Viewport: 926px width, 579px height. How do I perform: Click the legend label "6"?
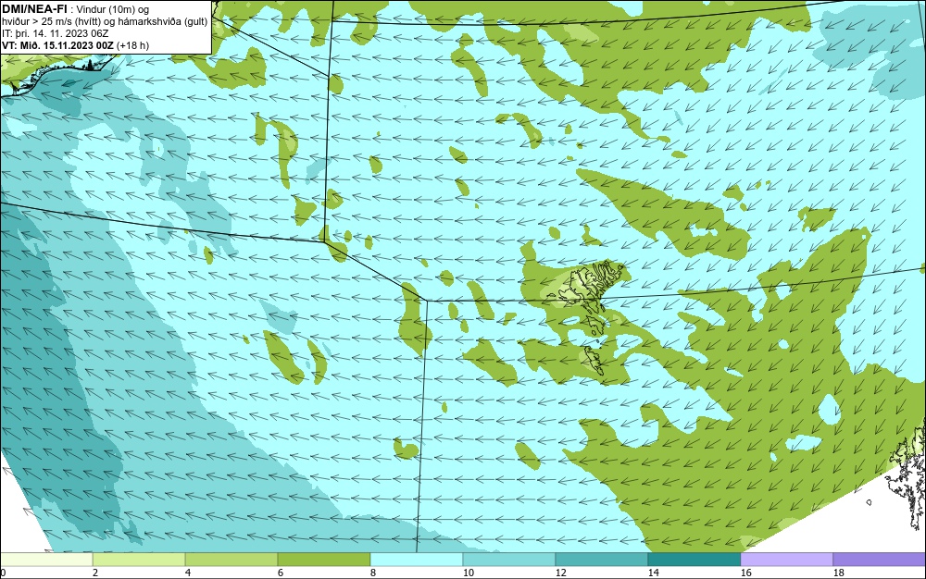pyautogui.click(x=280, y=573)
